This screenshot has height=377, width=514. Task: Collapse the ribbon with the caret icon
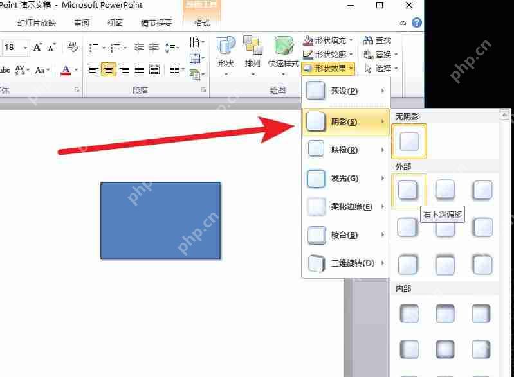pos(403,23)
